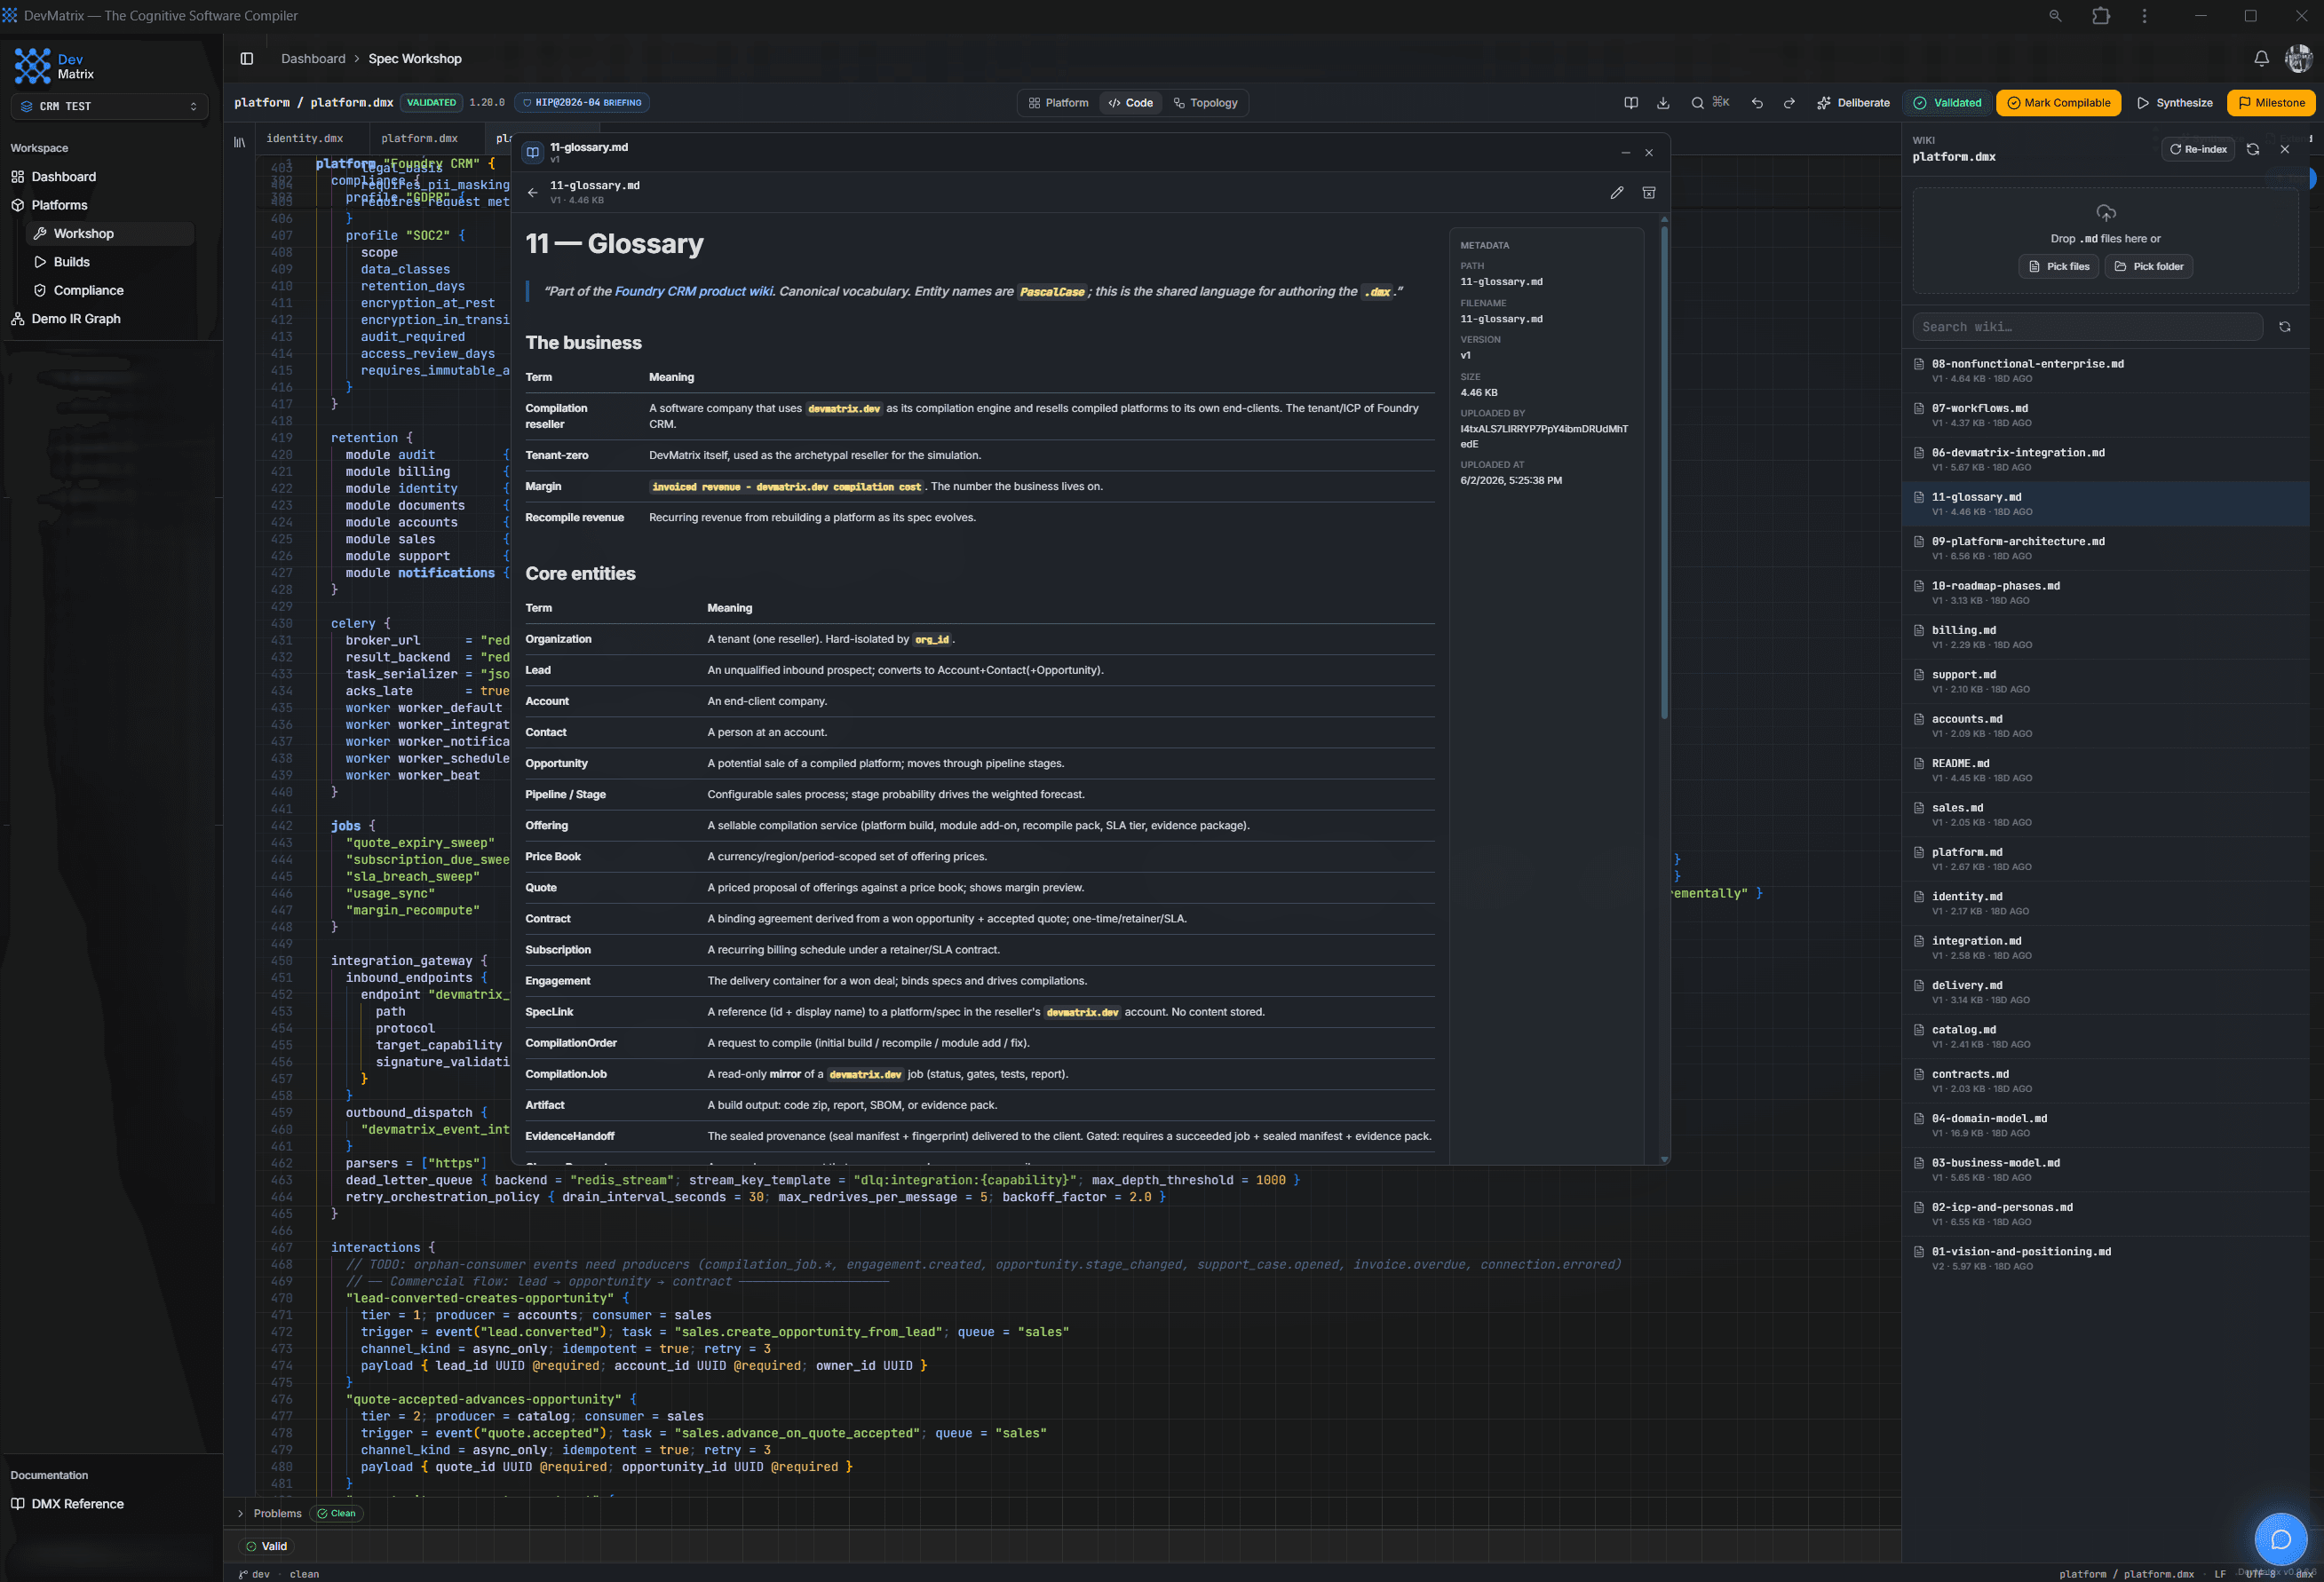Image resolution: width=2324 pixels, height=1582 pixels.
Task: Open DMX Reference documentation
Action: click(x=78, y=1504)
